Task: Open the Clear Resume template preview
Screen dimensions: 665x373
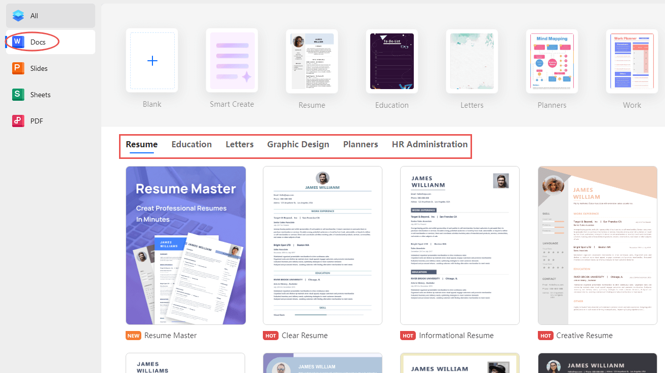Action: 323,245
